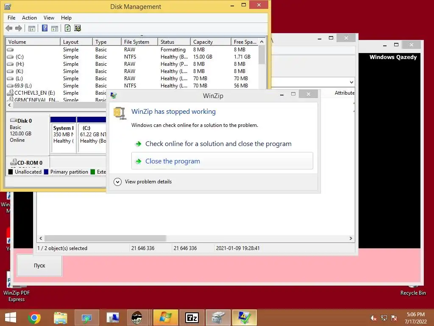Open Help via the blue question-mark toolbar icon

pyautogui.click(x=45, y=28)
